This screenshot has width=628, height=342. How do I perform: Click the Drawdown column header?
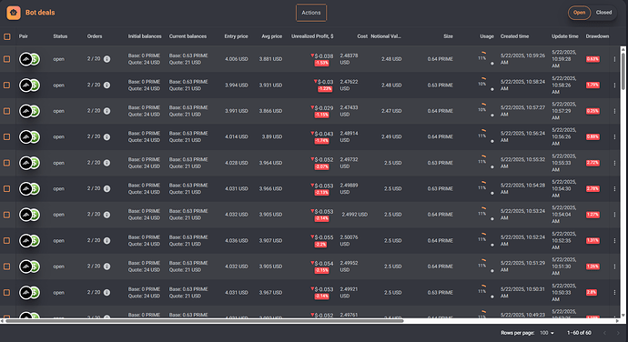click(597, 36)
